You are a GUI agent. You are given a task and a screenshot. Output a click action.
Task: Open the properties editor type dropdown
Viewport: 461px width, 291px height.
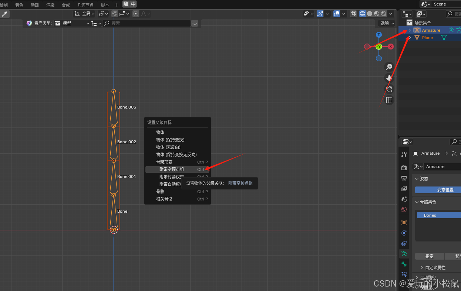(407, 142)
